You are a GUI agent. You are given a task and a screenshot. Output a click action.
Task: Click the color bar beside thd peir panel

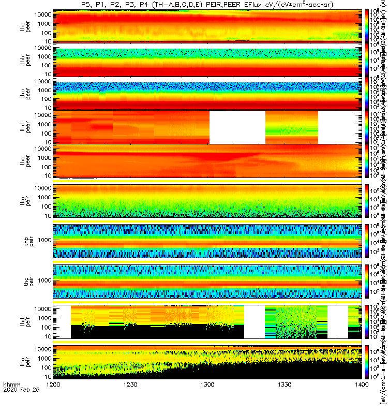pos(367,322)
